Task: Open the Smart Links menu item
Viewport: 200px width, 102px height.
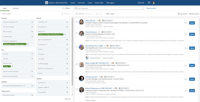Action: (x=99, y=3)
